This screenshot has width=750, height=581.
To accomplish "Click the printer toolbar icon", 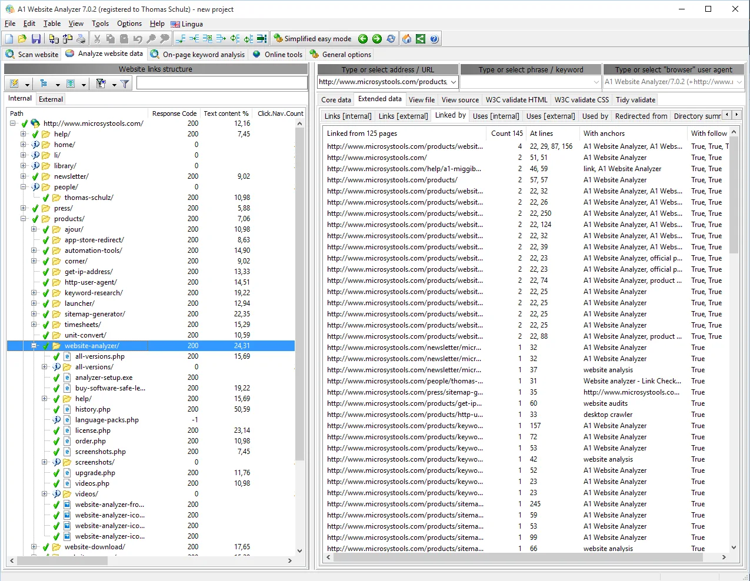I will coord(81,39).
